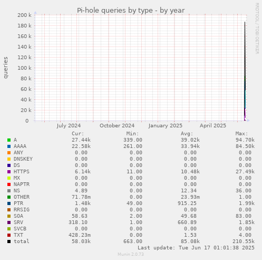Click the gray NS legend swatch

point(9,191)
